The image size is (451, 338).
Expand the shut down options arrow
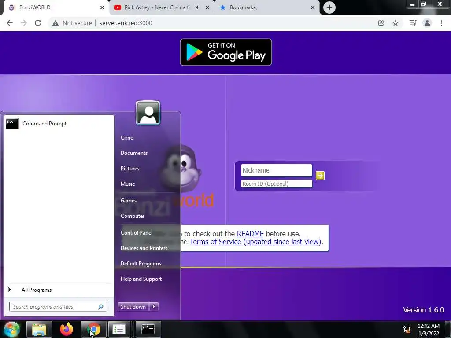click(x=154, y=307)
